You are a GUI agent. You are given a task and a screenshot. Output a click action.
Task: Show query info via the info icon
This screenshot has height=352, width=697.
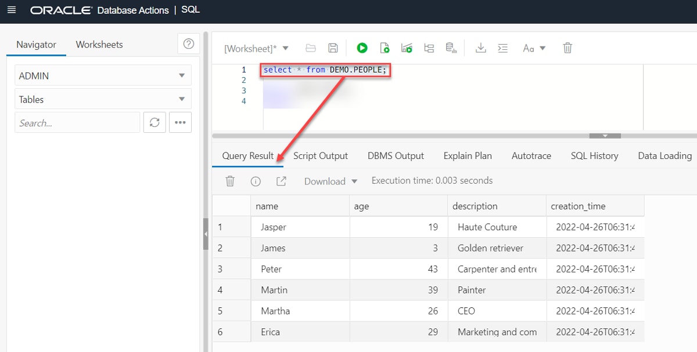[256, 181]
